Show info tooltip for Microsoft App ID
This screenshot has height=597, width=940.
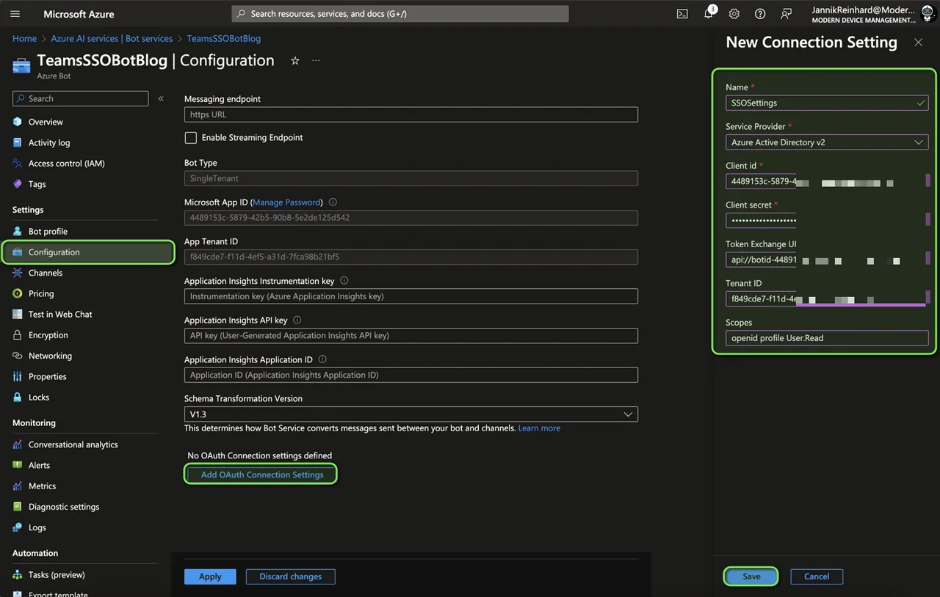tap(333, 202)
